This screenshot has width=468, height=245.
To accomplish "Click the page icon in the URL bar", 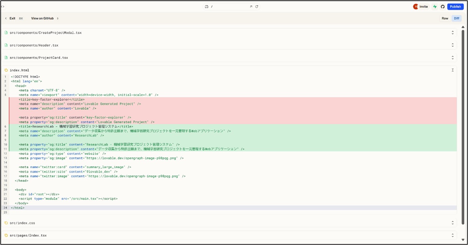I will (x=207, y=6).
